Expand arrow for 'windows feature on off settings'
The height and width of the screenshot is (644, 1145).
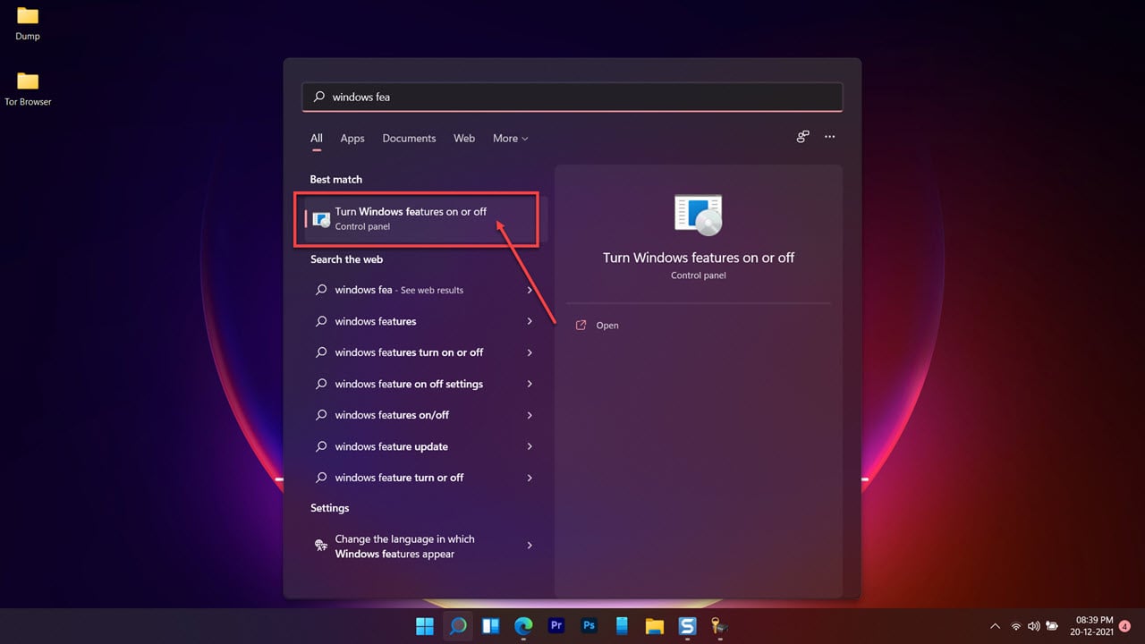click(530, 384)
